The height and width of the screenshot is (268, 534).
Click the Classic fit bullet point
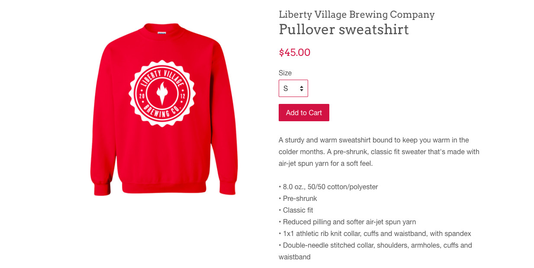tap(296, 210)
